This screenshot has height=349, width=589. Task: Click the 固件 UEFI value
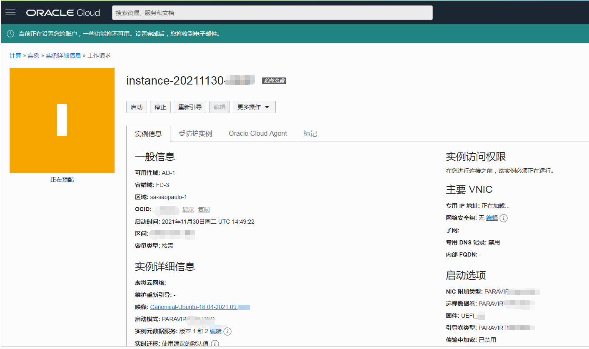point(473,316)
